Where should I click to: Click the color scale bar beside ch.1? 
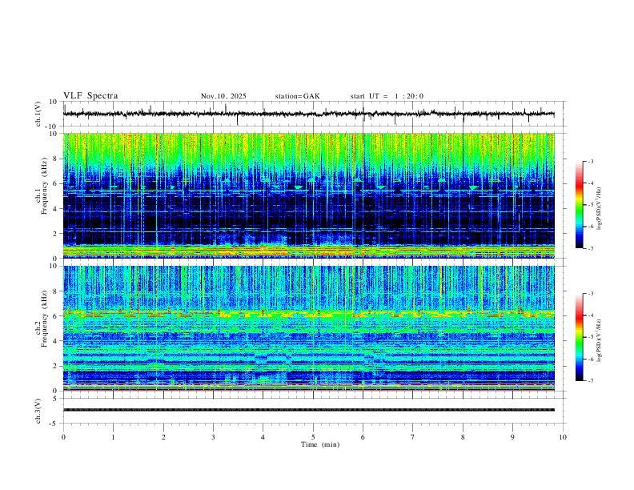[579, 205]
